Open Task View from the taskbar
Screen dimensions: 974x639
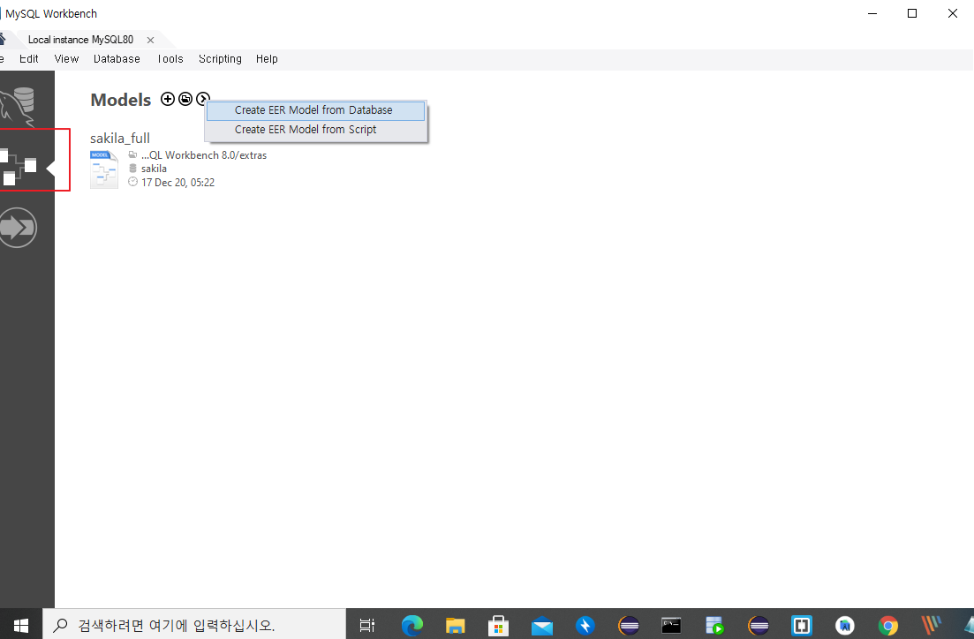coord(367,626)
